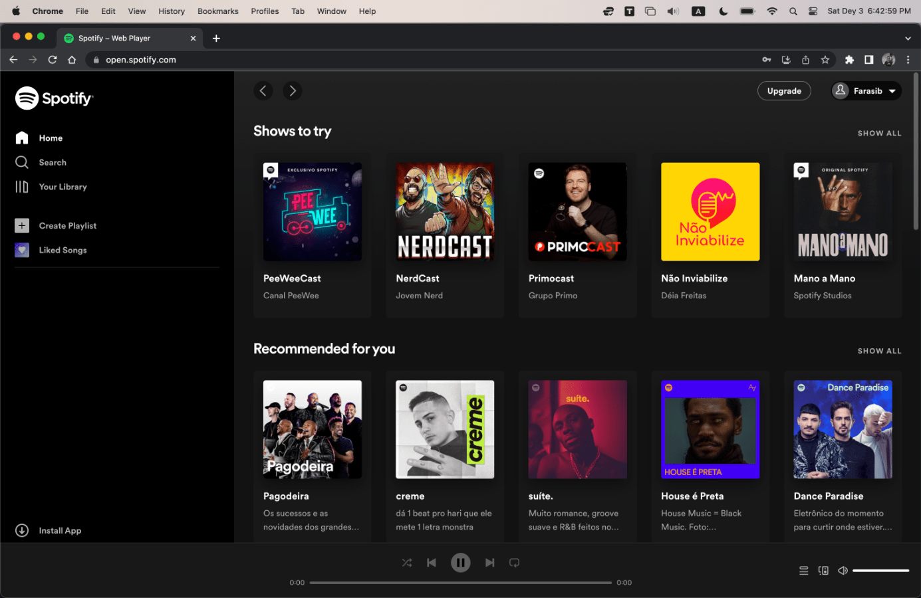Open the History menu
Screen dimensions: 921x598
click(172, 11)
